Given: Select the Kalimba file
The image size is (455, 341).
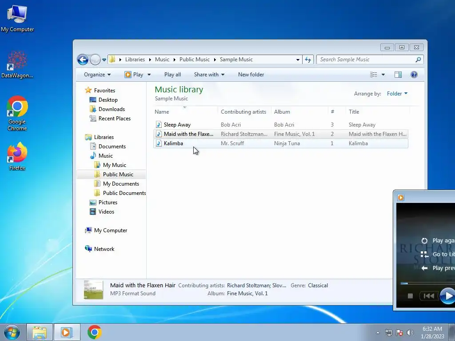Looking at the screenshot, I should (x=281, y=143).
